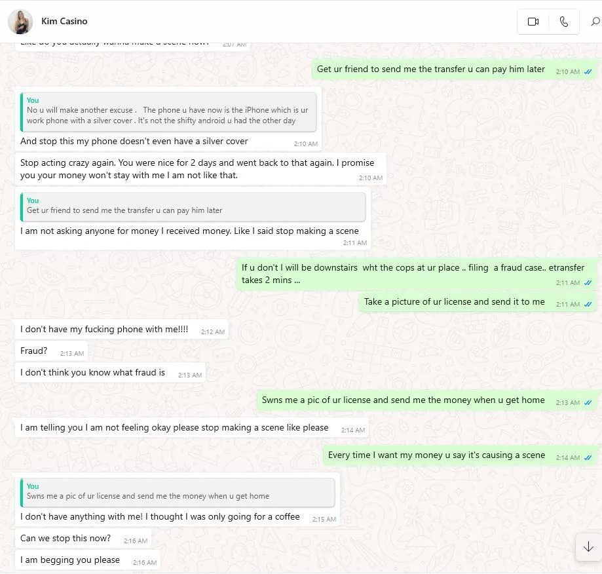Click message about cops and fraud case
Viewport: 602px width, 574px height.
coord(417,274)
